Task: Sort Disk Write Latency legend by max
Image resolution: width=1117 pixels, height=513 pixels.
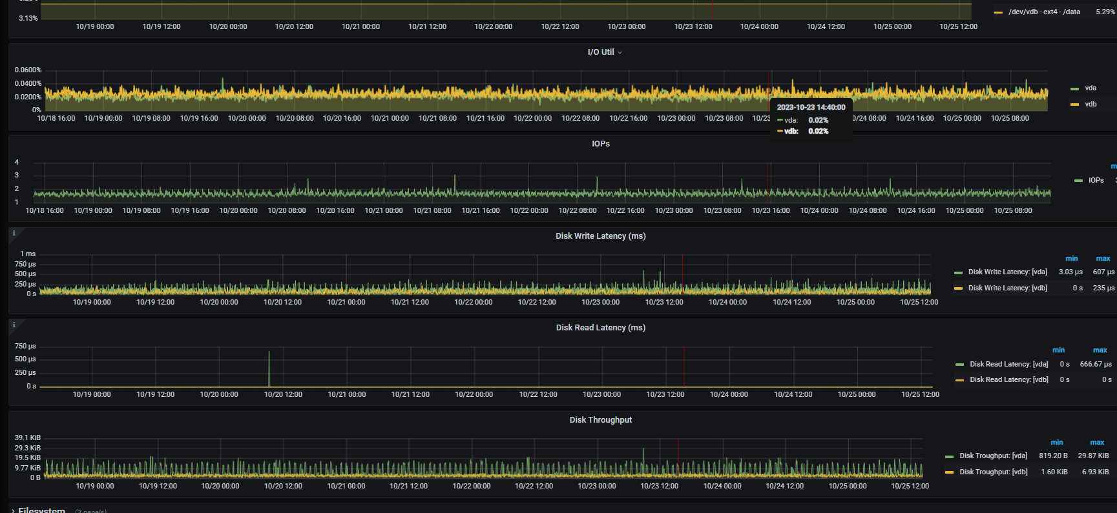Action: pyautogui.click(x=1103, y=258)
